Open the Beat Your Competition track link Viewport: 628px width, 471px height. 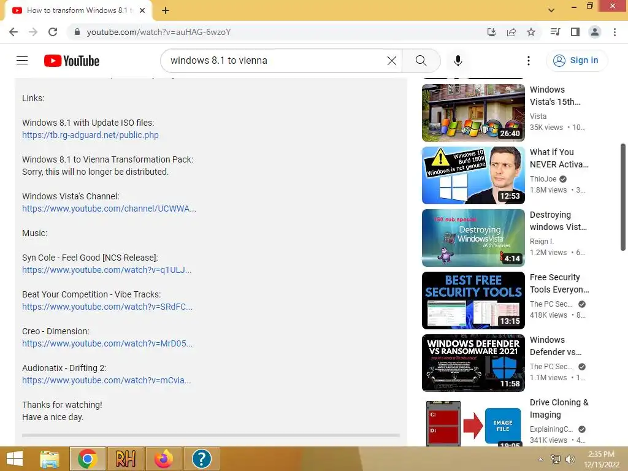click(x=107, y=307)
